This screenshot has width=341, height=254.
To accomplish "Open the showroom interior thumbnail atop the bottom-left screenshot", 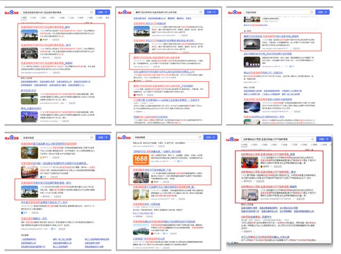I will [29, 153].
